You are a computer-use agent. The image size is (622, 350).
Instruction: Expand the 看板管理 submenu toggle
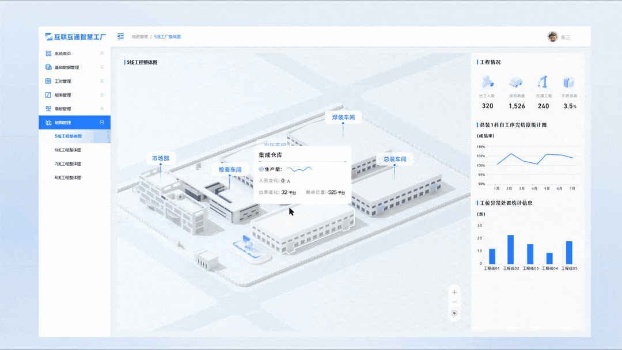click(102, 109)
